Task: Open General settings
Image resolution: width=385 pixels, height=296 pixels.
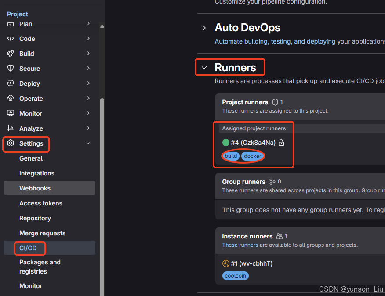Action: point(49,158)
